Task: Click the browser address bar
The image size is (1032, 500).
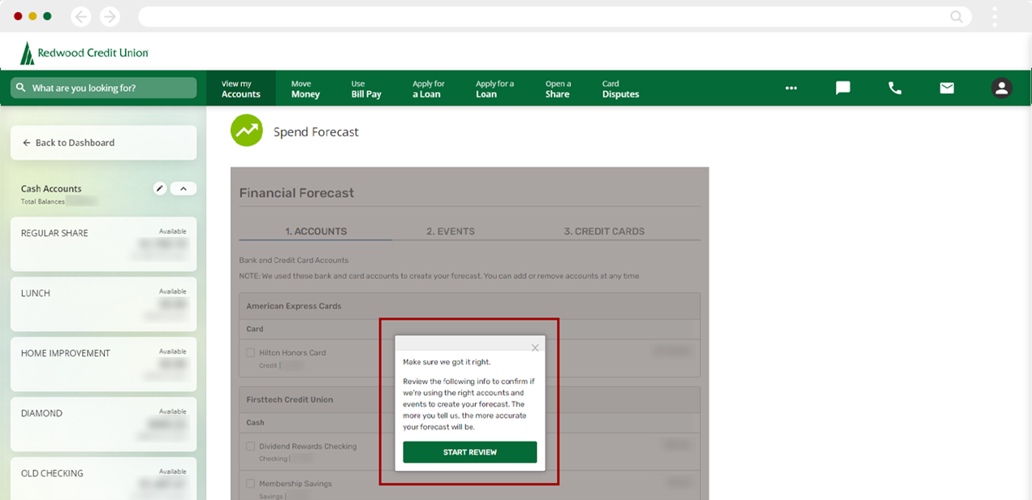Action: coord(555,16)
